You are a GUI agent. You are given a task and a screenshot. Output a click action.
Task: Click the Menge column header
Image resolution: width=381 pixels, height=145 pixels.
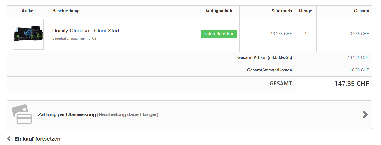pos(305,11)
